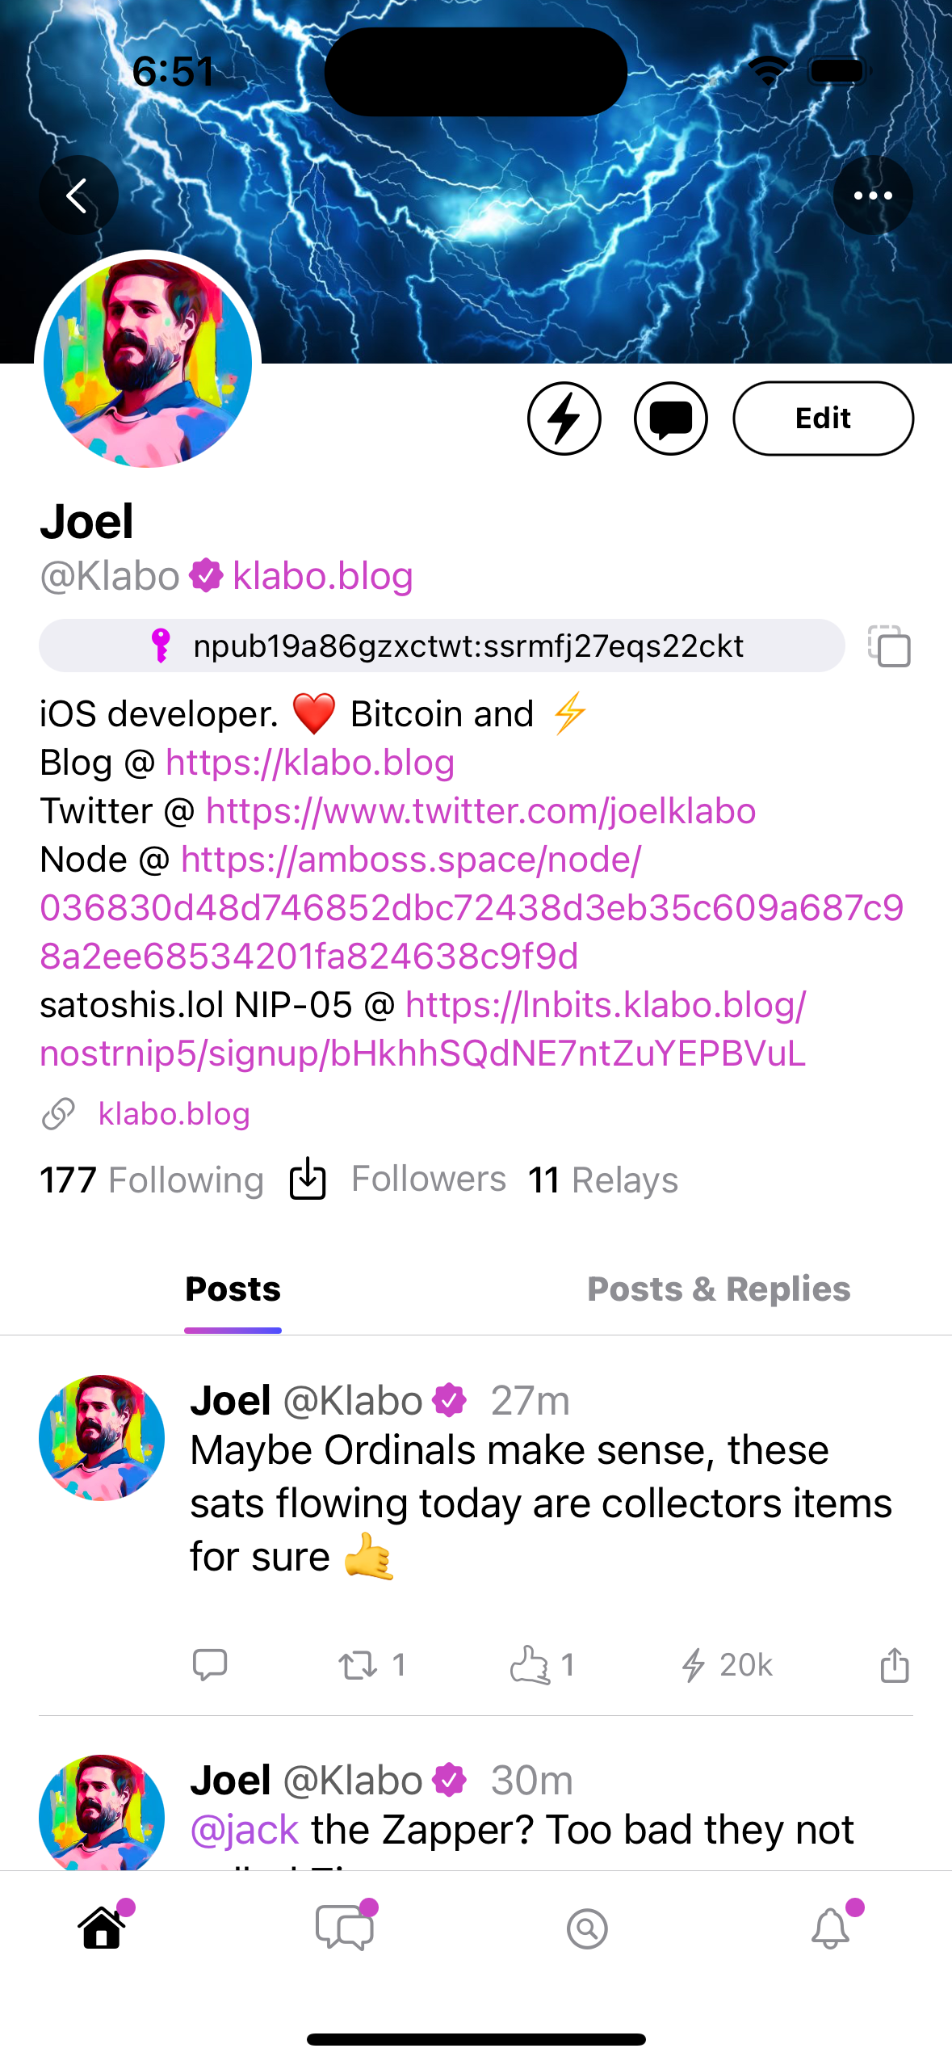Screen dimensions: 952x2065
Task: Open the profile options menu
Action: click(874, 195)
